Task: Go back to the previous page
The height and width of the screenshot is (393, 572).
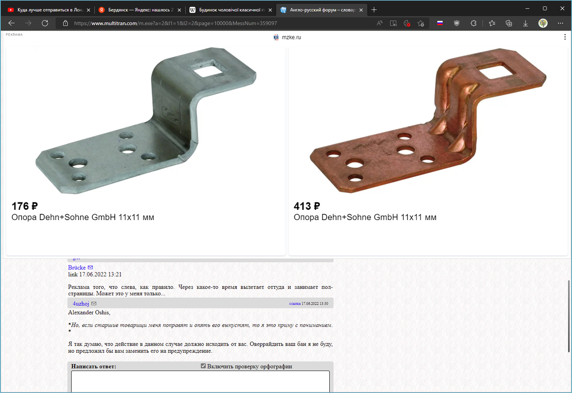Action: click(12, 23)
